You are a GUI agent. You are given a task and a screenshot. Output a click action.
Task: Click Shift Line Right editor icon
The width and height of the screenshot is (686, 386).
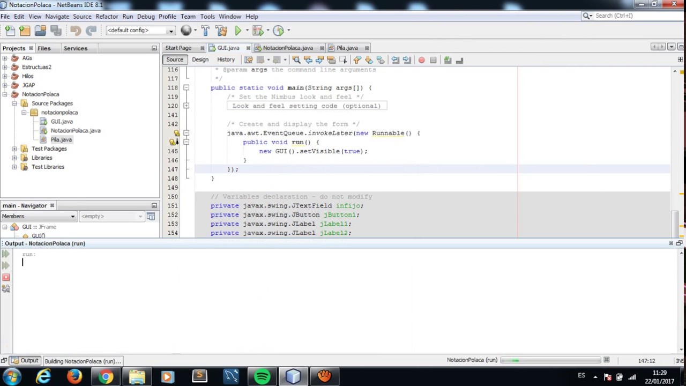pyautogui.click(x=407, y=60)
